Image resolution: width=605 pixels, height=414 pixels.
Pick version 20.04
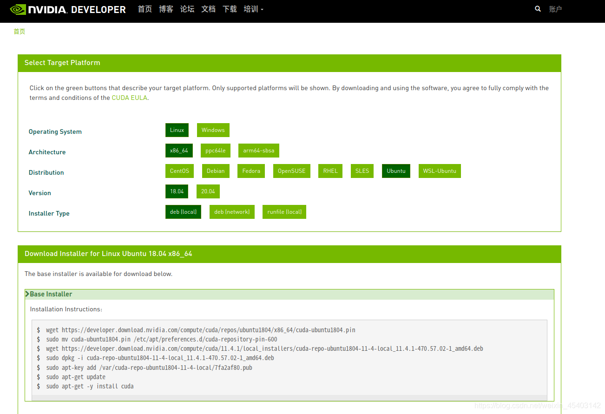(x=208, y=191)
